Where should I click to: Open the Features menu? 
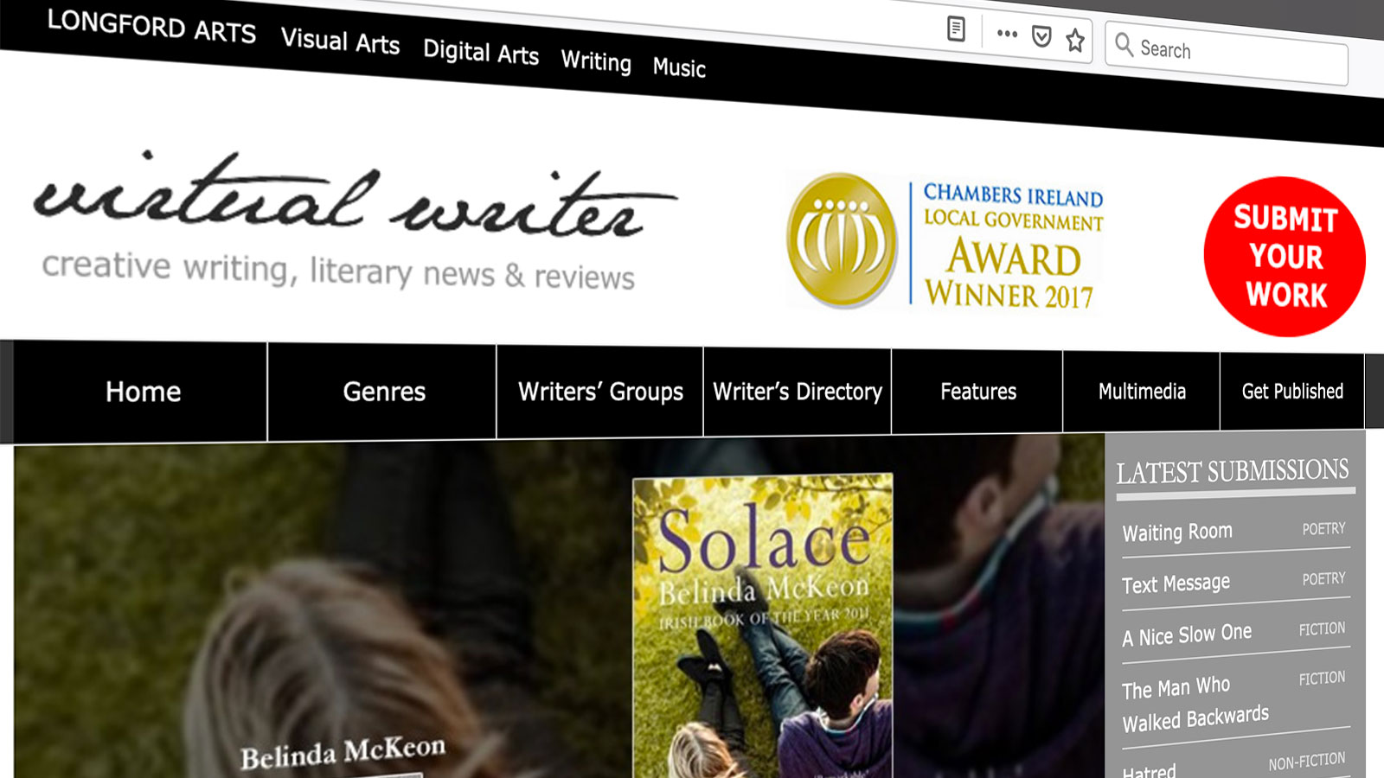click(977, 392)
